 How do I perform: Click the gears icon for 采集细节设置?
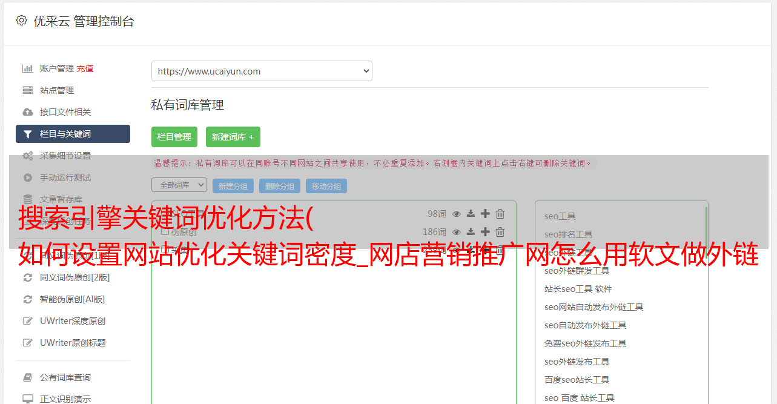click(28, 156)
